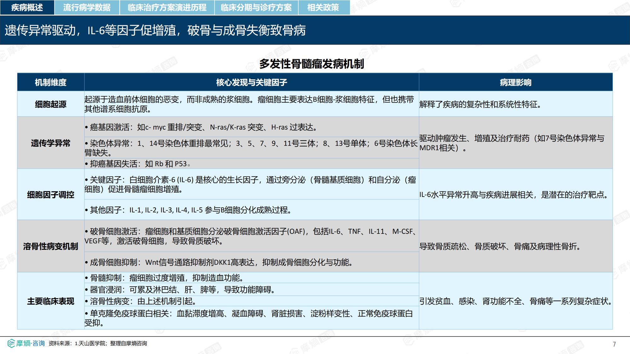630x354 pixels.
Task: Click the 染色体异常 bullet text
Action: coord(251,148)
